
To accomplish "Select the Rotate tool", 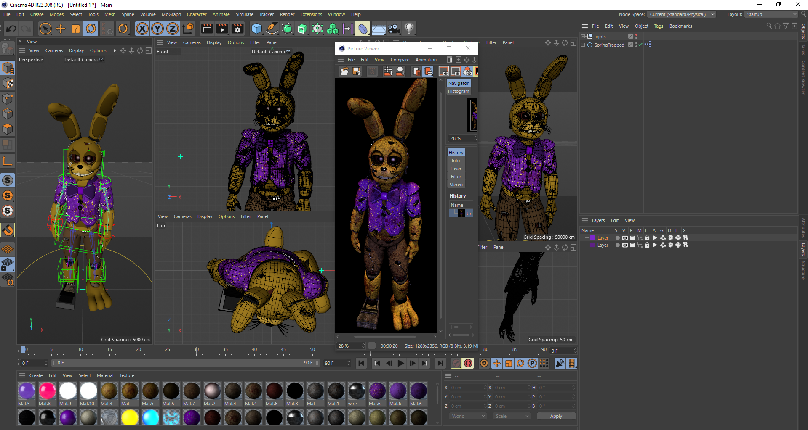I will click(91, 29).
